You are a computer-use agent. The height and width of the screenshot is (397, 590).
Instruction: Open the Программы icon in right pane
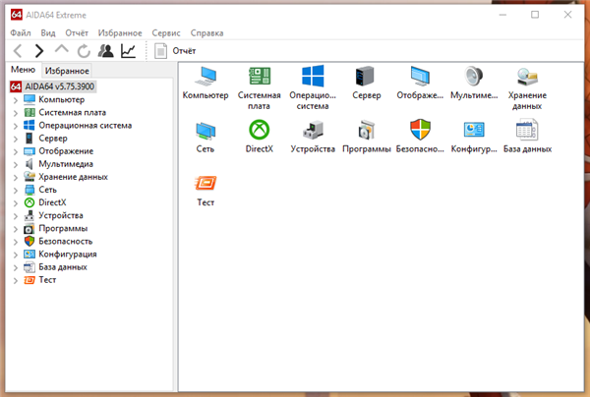(366, 130)
